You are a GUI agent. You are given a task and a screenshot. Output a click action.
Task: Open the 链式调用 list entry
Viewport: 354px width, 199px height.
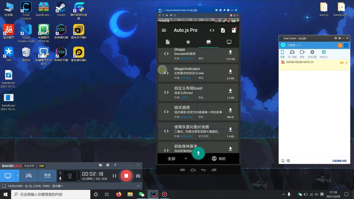198,112
